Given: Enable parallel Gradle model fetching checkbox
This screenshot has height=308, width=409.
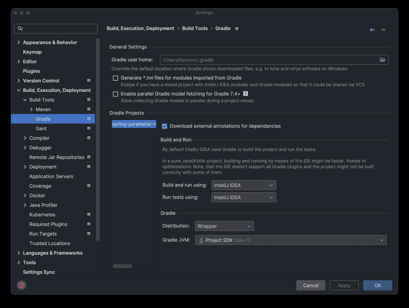Looking at the screenshot, I should coord(116,94).
